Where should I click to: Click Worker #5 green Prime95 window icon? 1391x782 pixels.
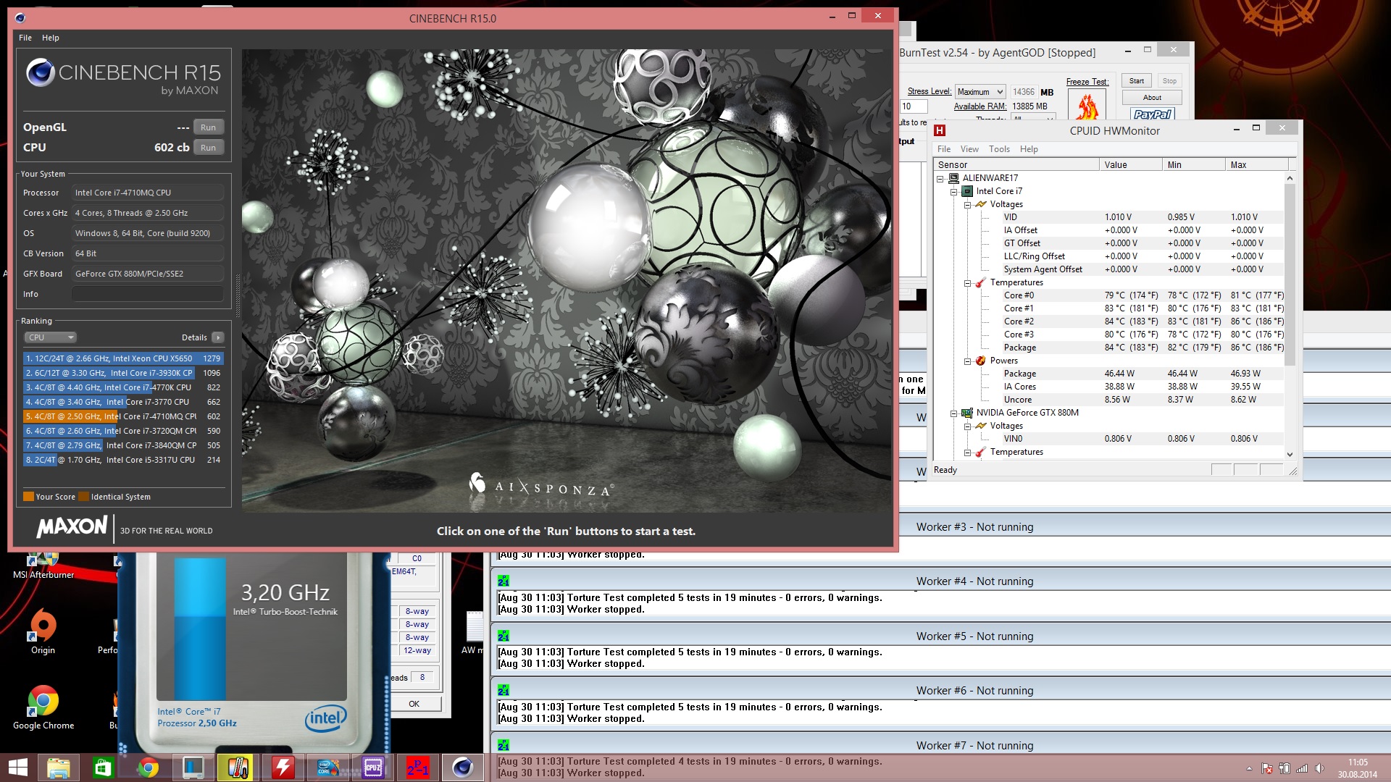(x=504, y=636)
